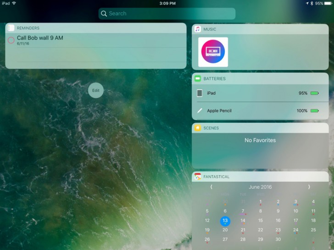Screen dimensions: 334x250
Task: Tap the 3:09 PM clock
Action: point(167,3)
